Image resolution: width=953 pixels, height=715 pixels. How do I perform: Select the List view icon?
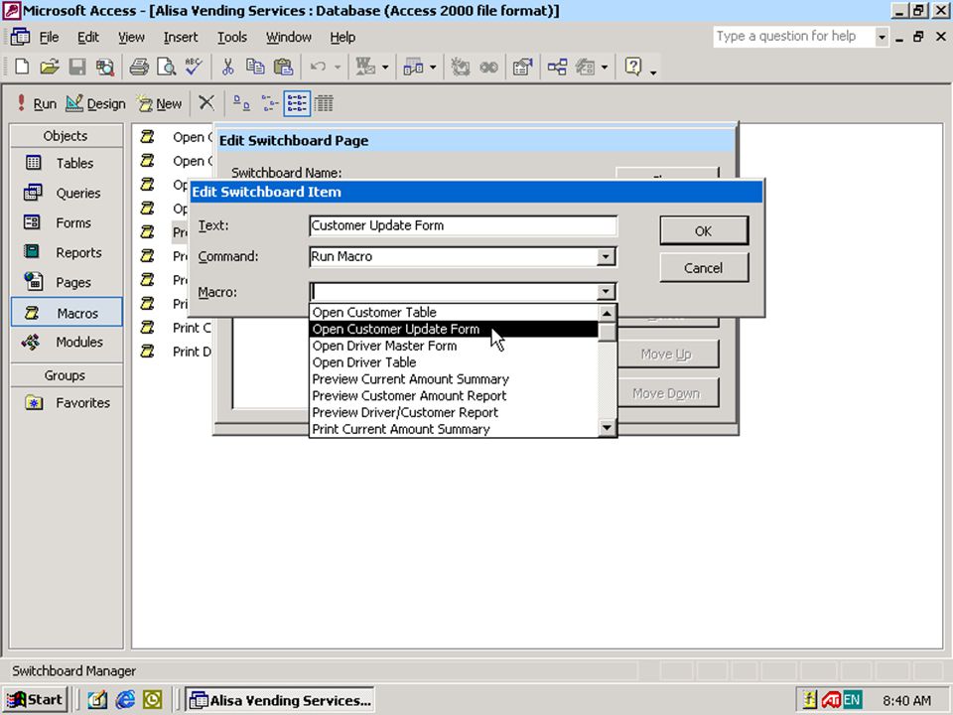pos(297,103)
